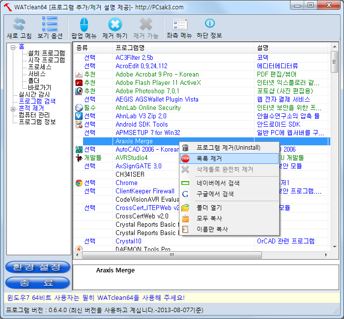Viewport: 344px width, 319px height.
Task: Click the green Naver search icon
Action: [185, 183]
